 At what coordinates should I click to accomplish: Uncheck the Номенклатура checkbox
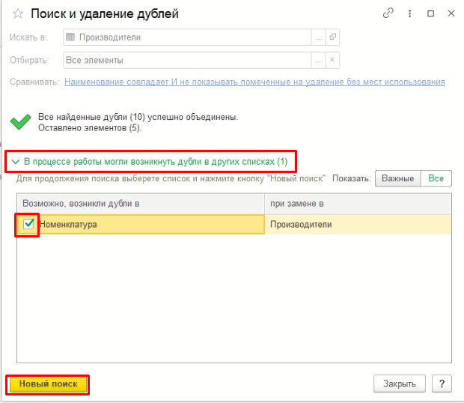tap(28, 224)
